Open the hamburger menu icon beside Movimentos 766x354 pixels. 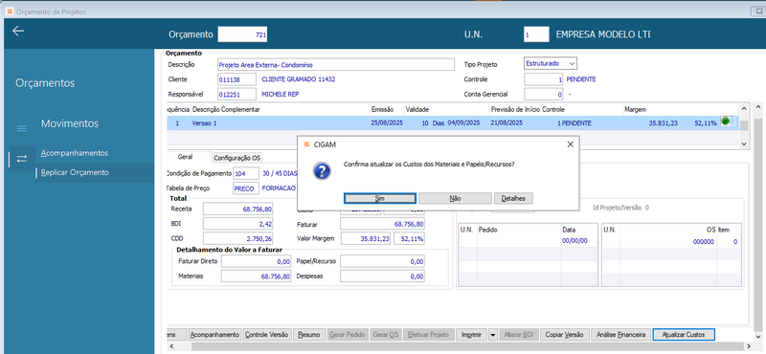22,128
